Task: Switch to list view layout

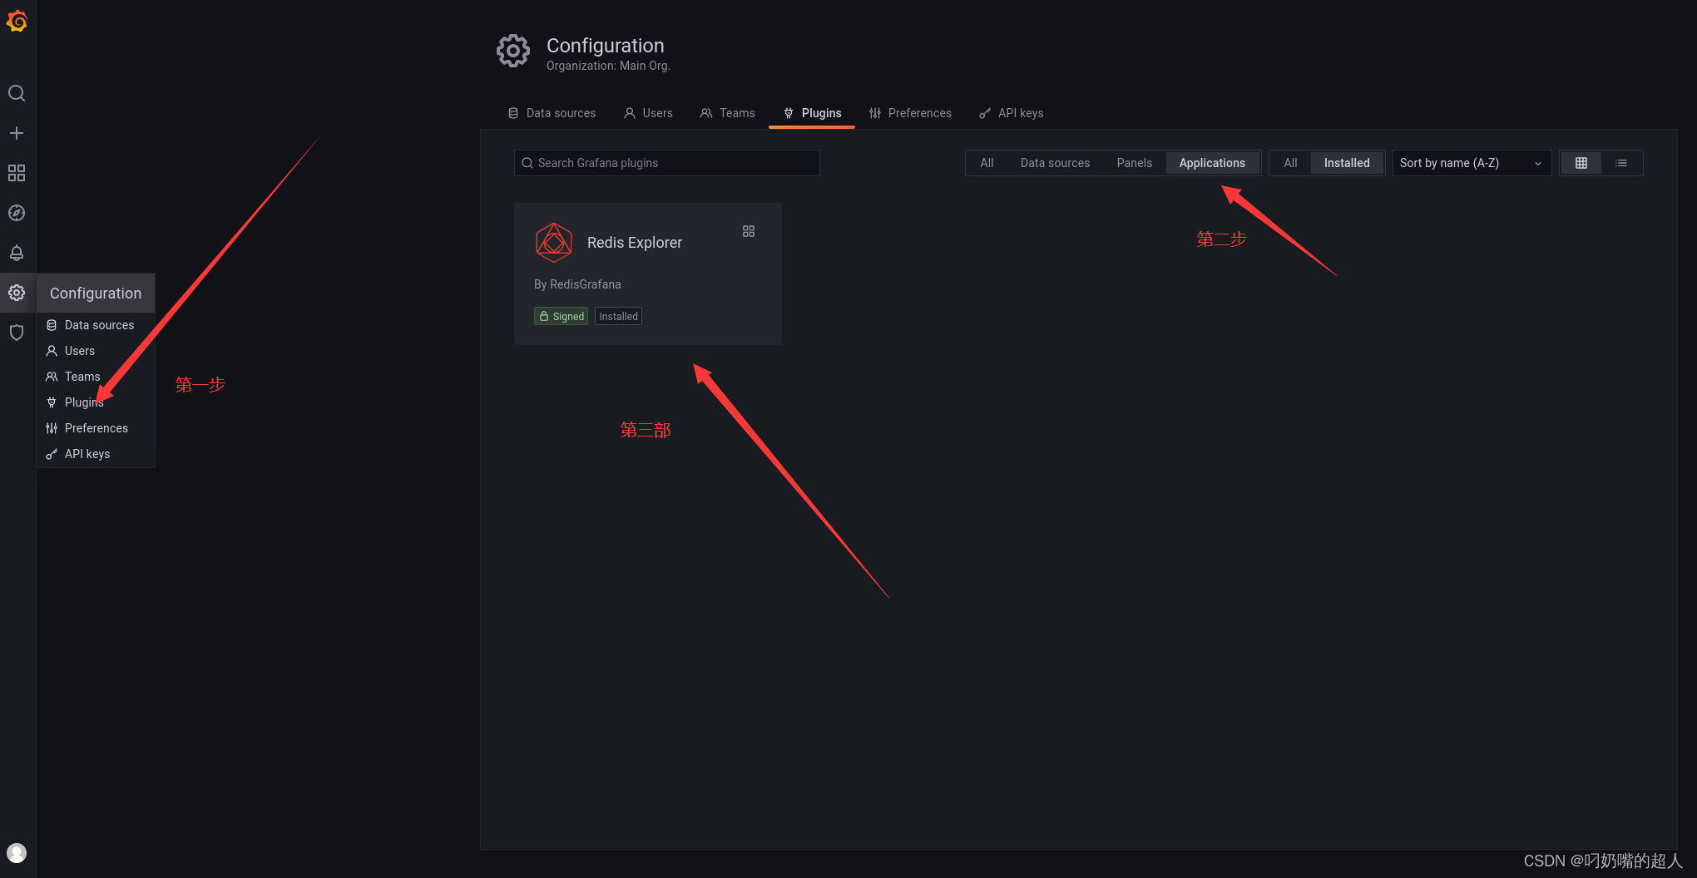Action: click(x=1621, y=163)
